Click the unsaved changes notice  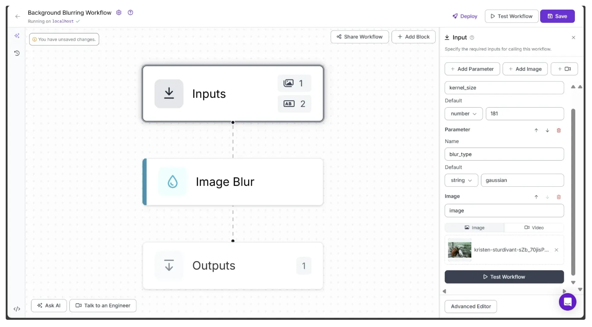64,40
